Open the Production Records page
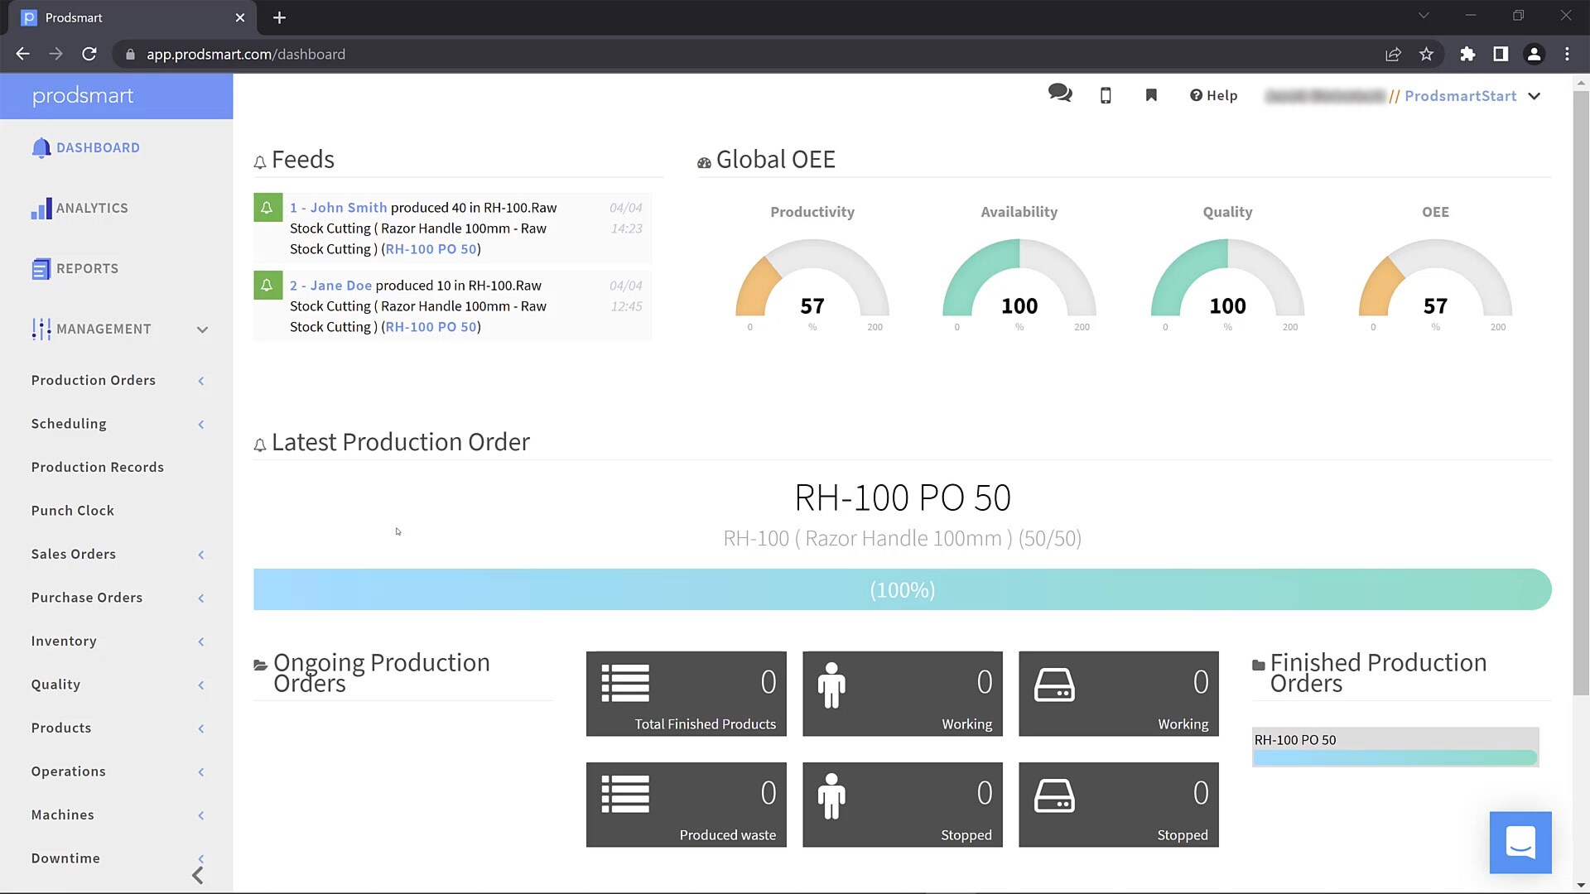This screenshot has height=894, width=1590. coord(97,467)
